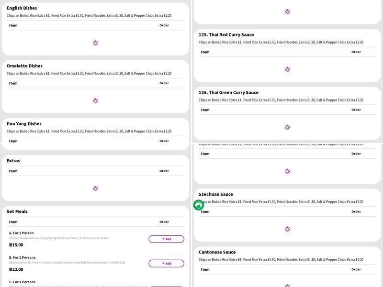Click the Omelette Dishes loading spinner
This screenshot has height=287, width=383.
[x=95, y=101]
